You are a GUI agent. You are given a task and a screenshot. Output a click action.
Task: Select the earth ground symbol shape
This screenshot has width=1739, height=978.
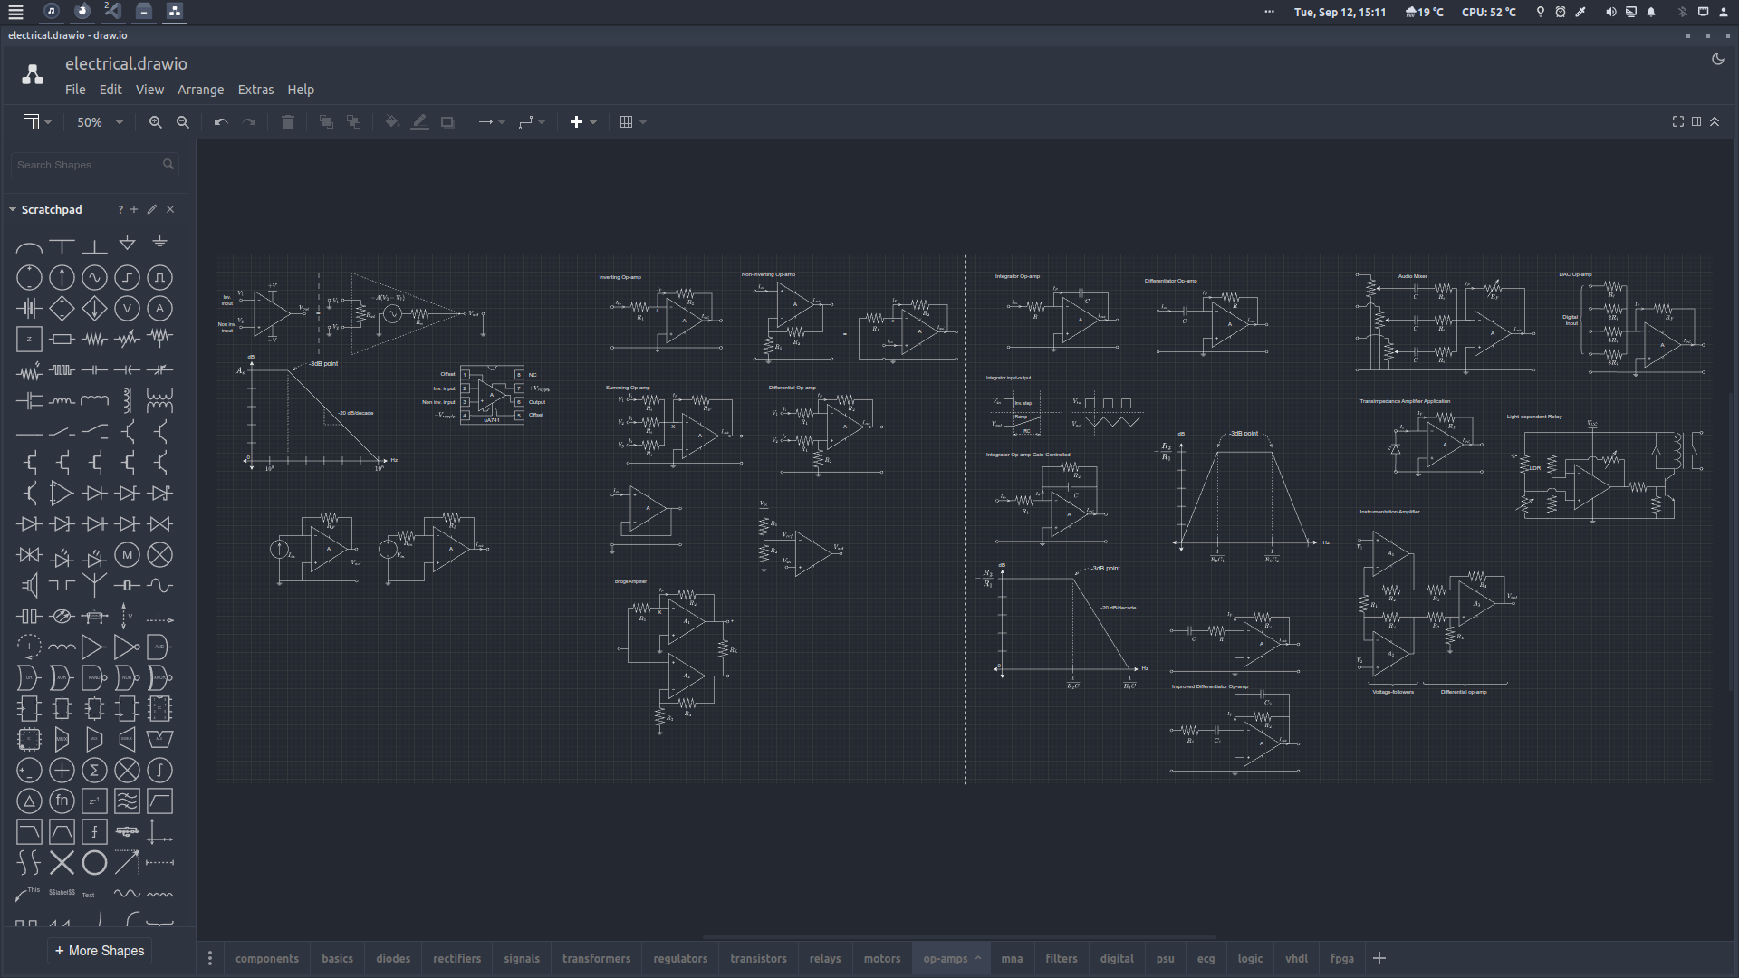tap(160, 242)
